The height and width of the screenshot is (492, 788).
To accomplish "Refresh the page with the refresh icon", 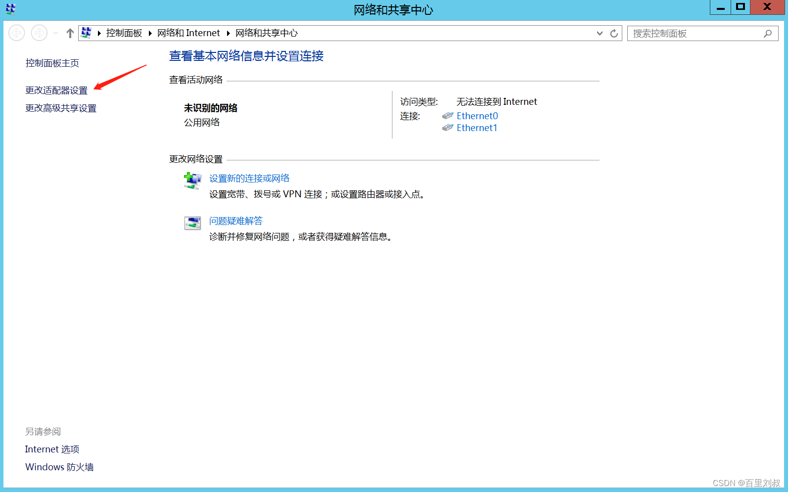I will pos(614,33).
